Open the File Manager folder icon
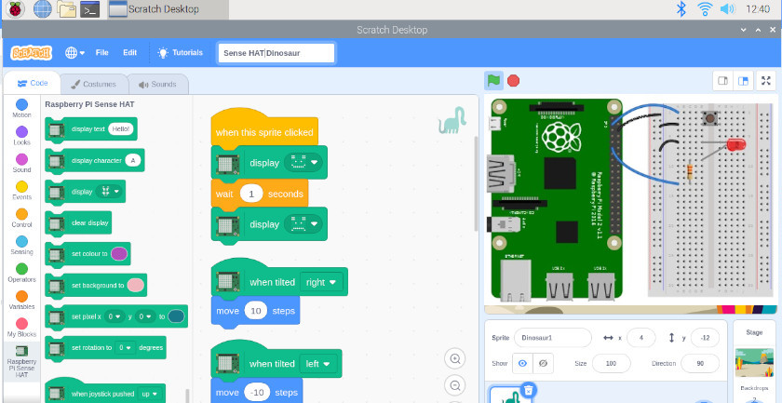Image resolution: width=782 pixels, height=403 pixels. point(66,9)
